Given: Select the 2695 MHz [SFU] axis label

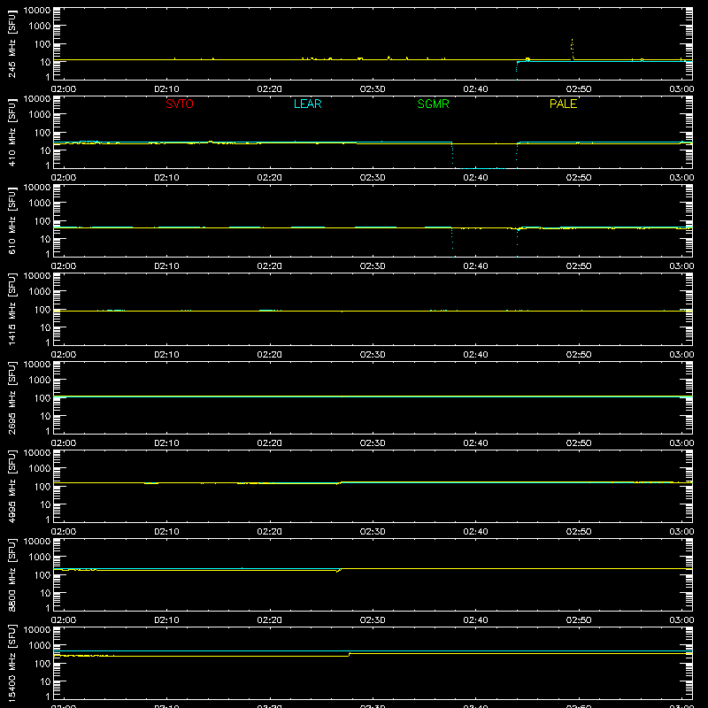Looking at the screenshot, I should [12, 397].
